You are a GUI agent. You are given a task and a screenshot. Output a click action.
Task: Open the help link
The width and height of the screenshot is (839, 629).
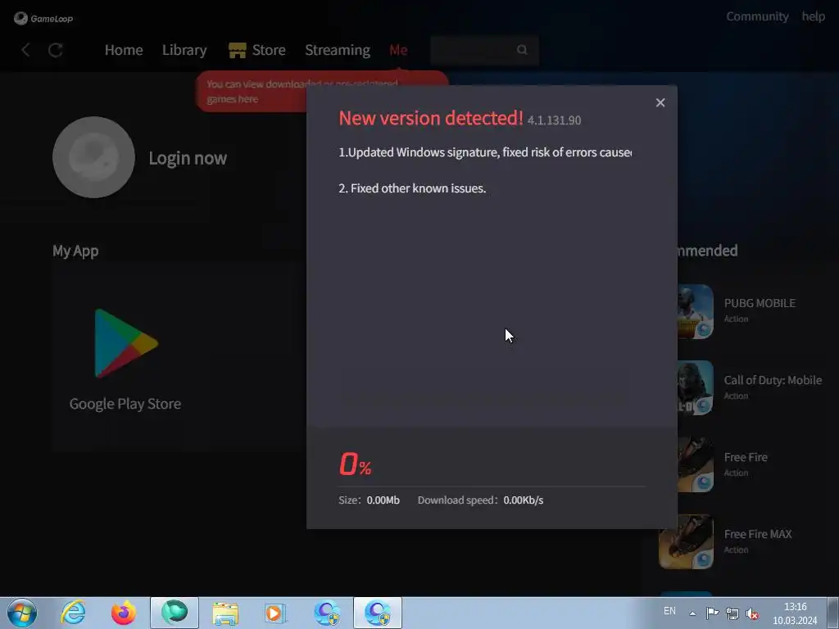pos(813,16)
